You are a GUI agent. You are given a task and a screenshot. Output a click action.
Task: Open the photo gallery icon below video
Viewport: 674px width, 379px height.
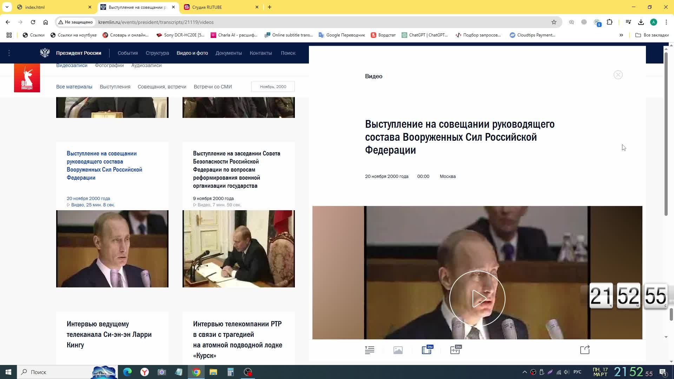pos(398,350)
